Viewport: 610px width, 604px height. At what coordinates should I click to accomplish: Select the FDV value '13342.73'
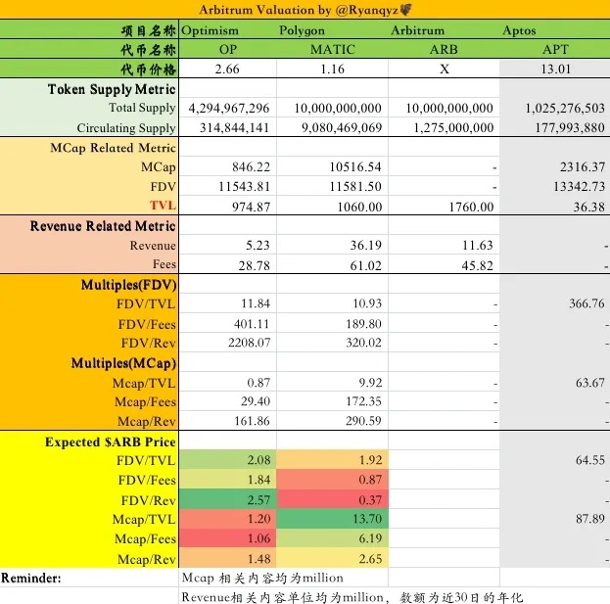pos(580,187)
